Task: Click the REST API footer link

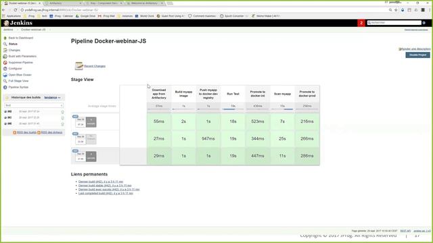Action: pos(405,231)
